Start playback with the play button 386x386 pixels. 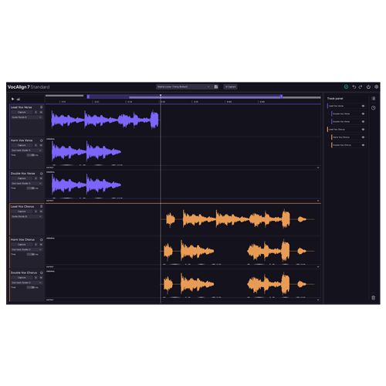click(x=12, y=99)
